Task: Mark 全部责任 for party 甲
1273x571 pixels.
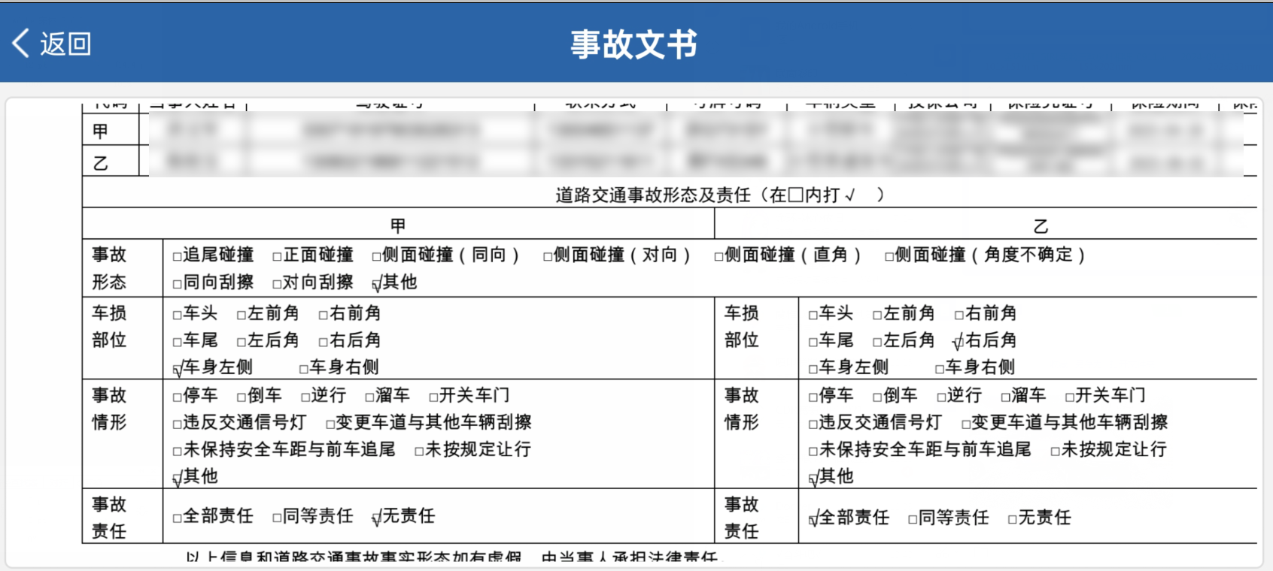Action: point(178,518)
